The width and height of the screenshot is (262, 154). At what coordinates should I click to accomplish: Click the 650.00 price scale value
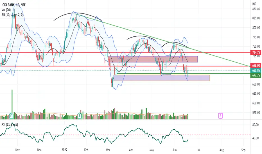tap(256, 84)
